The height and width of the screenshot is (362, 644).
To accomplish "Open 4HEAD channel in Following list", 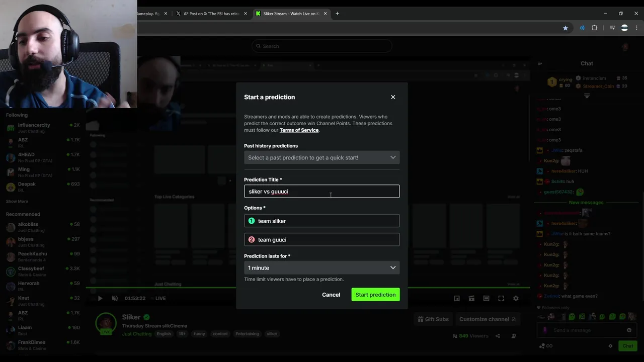I will click(x=43, y=157).
